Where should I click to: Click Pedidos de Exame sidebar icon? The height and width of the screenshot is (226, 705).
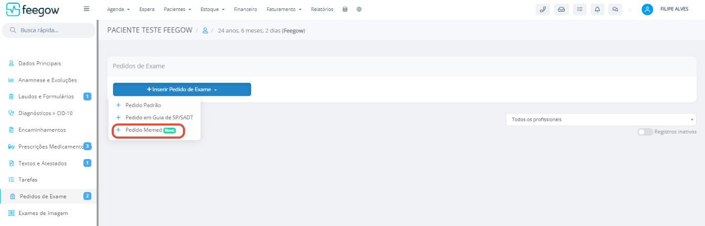tap(13, 197)
